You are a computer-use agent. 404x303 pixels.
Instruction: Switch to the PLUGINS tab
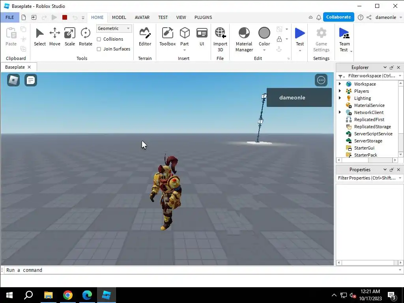coord(203,17)
